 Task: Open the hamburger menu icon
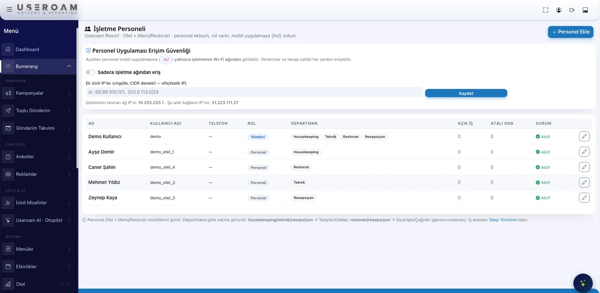pos(9,9)
